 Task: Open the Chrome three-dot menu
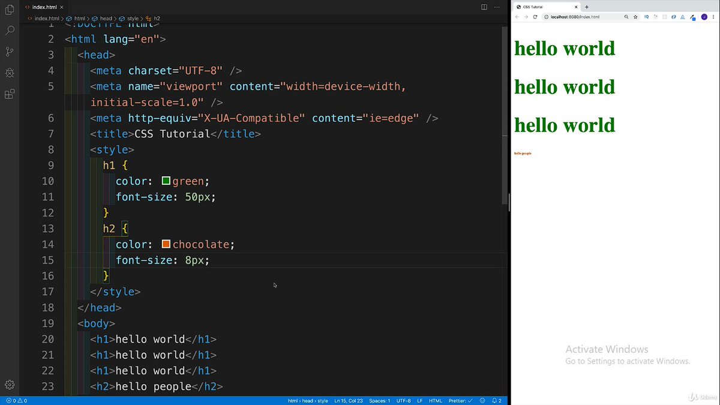coord(714,17)
